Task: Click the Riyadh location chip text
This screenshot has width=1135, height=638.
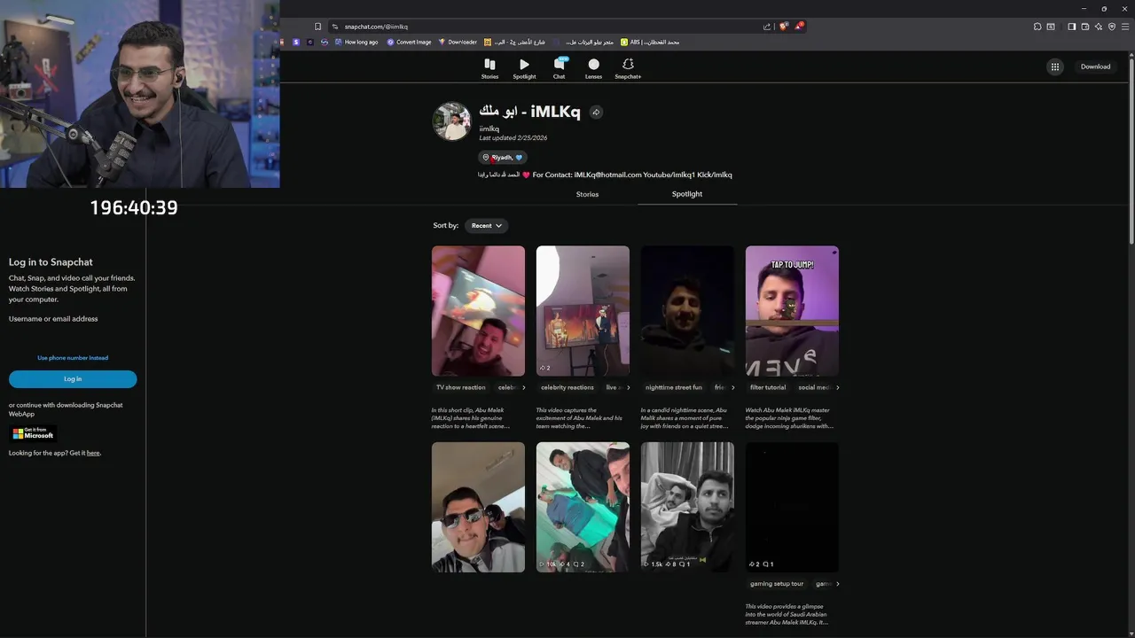Action: [503, 158]
